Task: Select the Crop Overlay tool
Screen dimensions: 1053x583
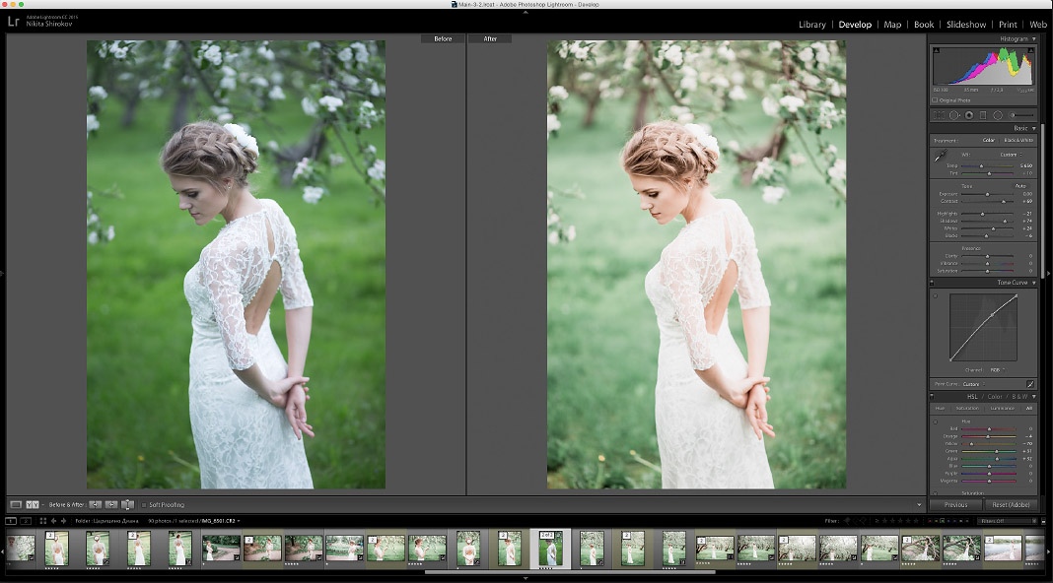Action: [939, 115]
